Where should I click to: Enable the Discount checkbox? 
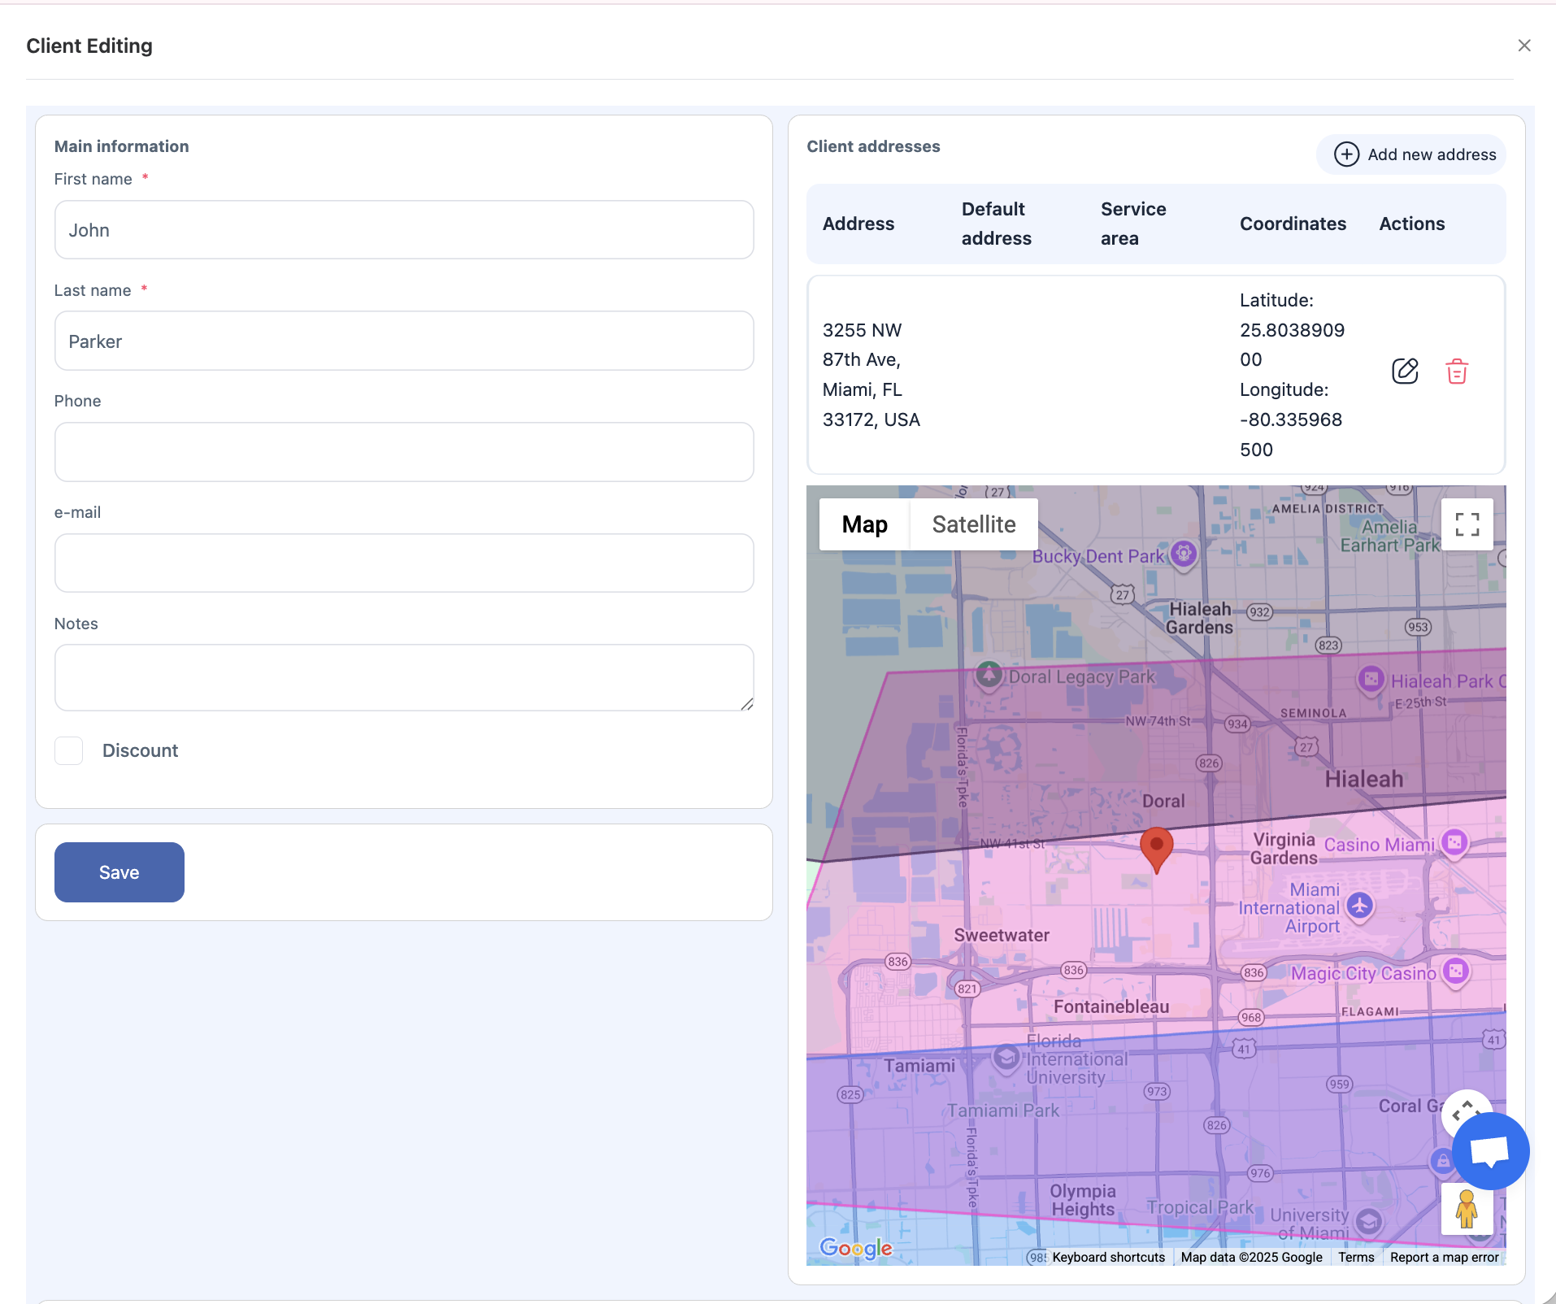click(69, 750)
